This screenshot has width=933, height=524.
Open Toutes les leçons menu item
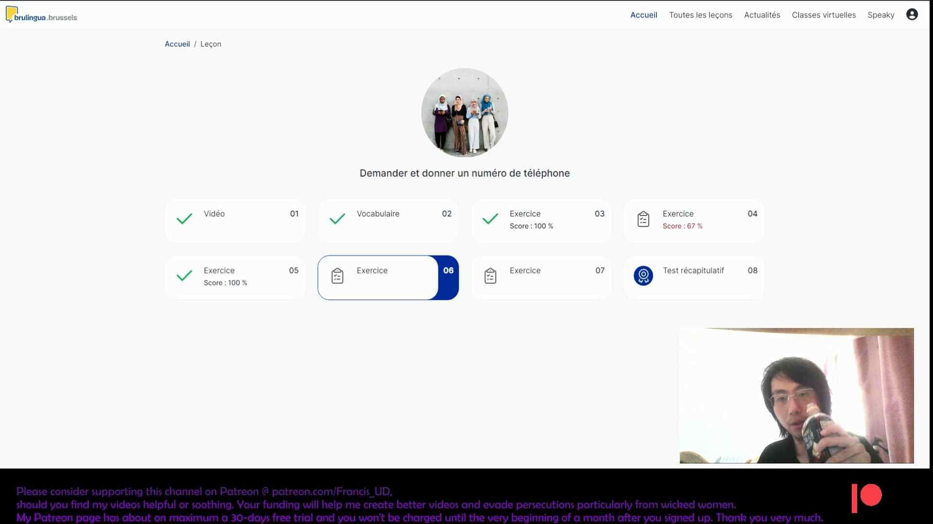tap(700, 15)
